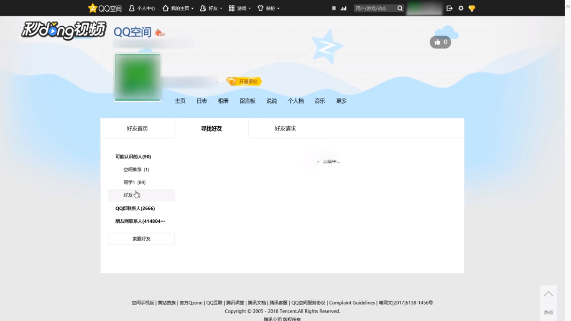This screenshot has height=321, width=571.
Task: Open the 腾讯课堂 footer link
Action: [x=235, y=303]
